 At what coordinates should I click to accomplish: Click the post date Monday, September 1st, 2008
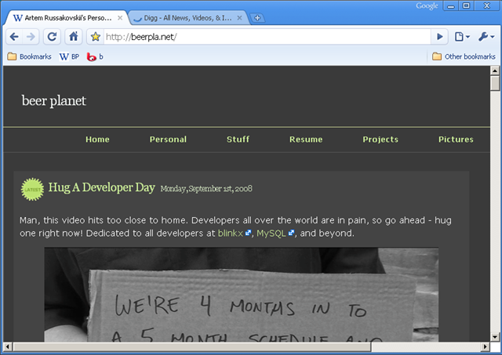tap(206, 189)
